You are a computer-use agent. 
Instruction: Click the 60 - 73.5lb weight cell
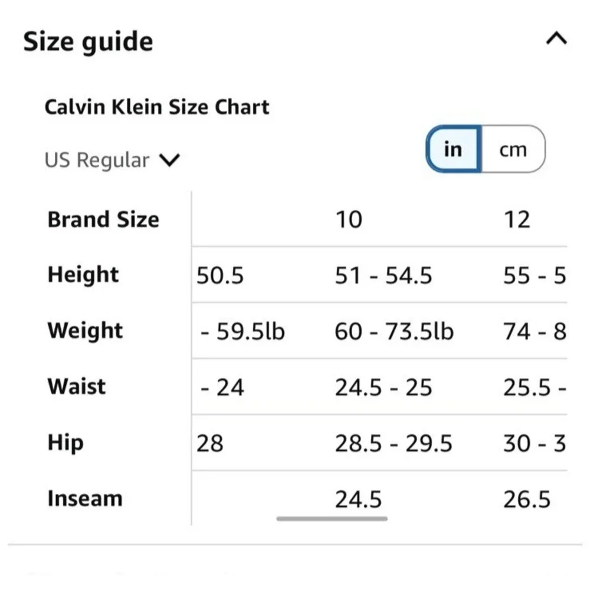394,332
